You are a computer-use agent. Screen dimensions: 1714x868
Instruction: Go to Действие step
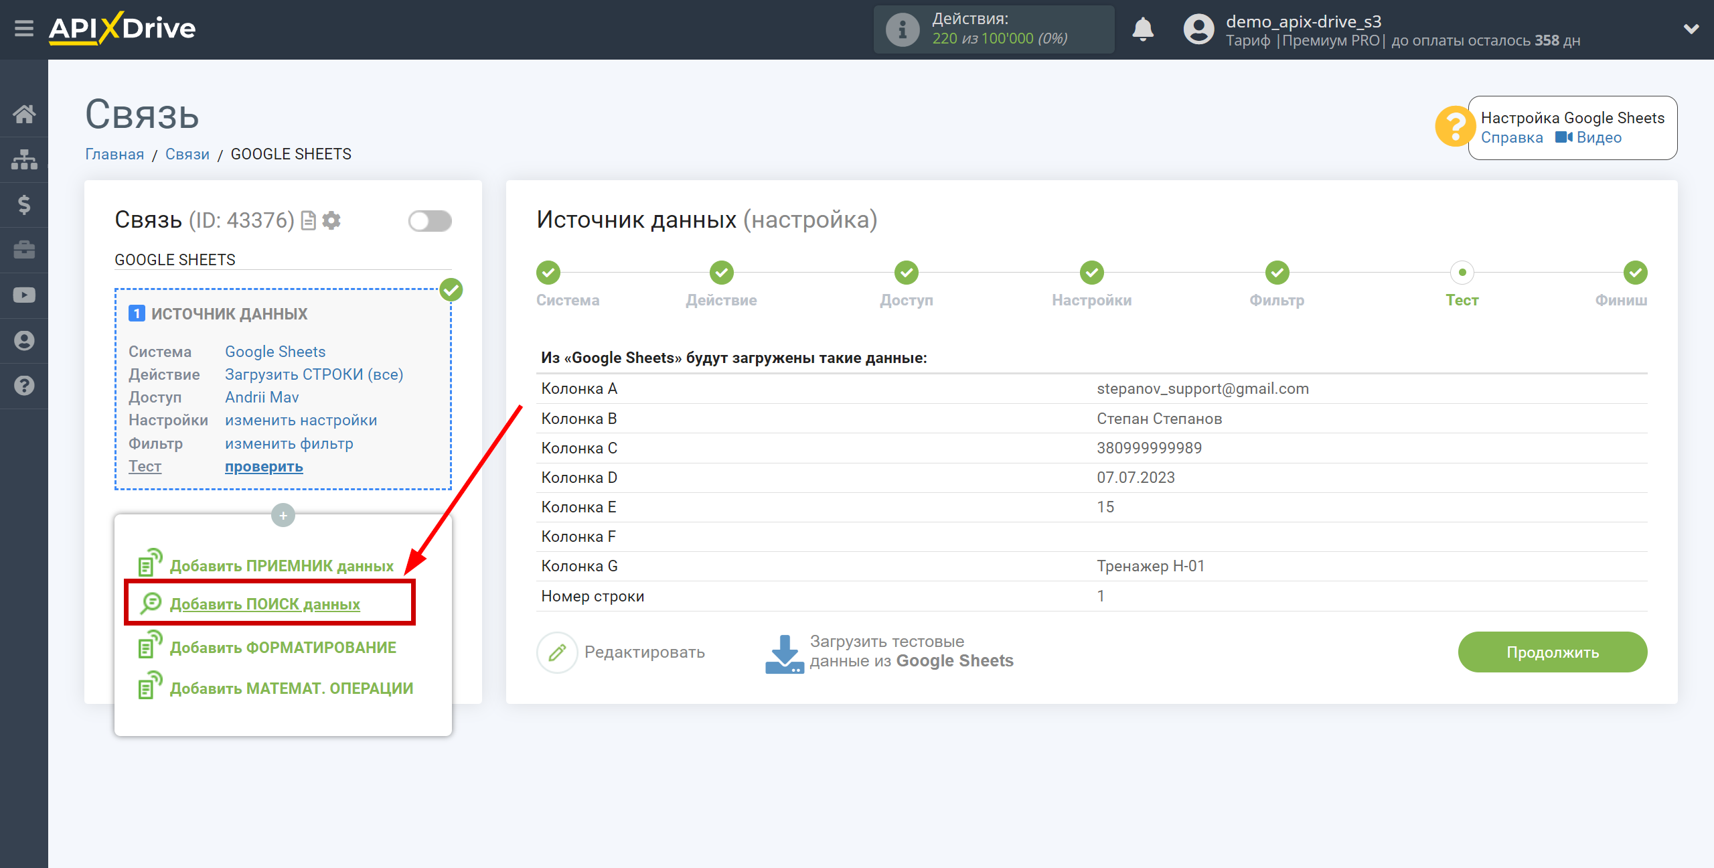point(721,273)
